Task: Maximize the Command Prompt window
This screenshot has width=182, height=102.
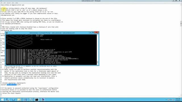Action: tap(93, 33)
